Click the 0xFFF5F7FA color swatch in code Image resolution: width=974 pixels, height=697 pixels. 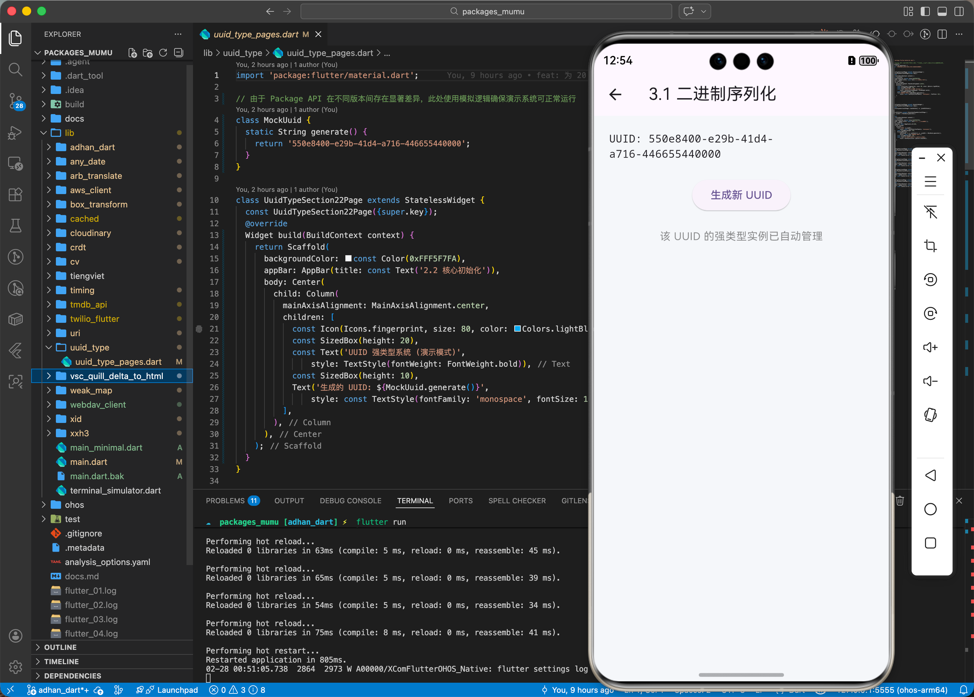click(x=348, y=258)
